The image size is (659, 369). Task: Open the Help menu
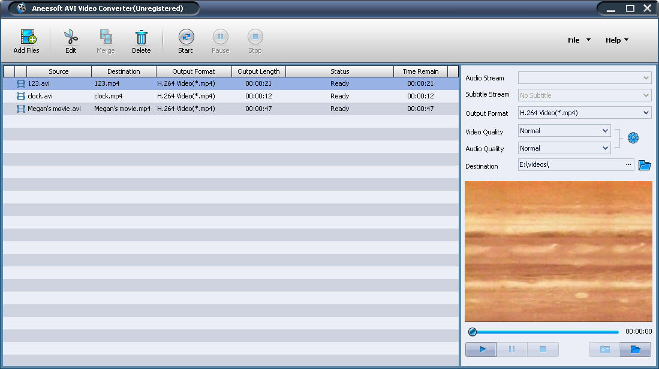616,40
